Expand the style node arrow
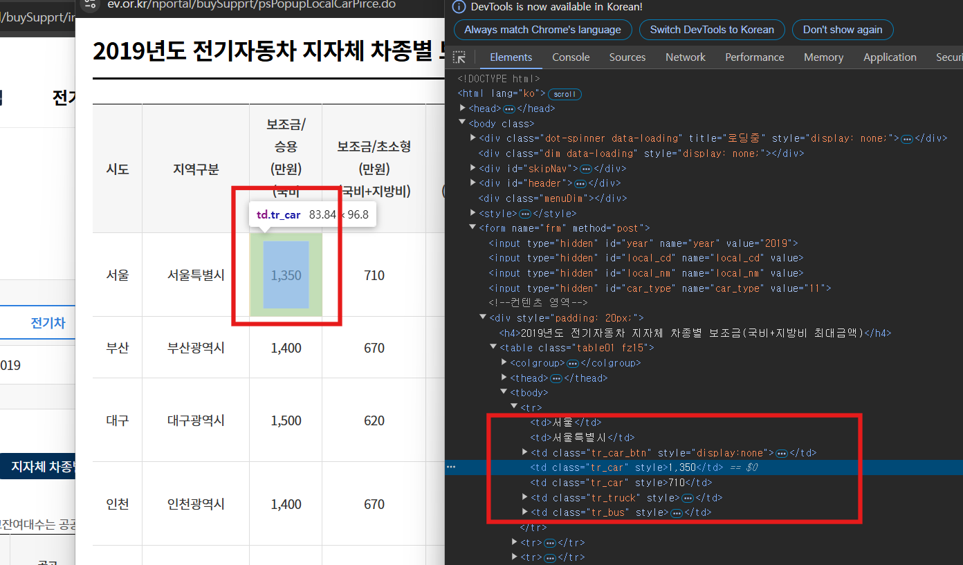 pos(473,213)
